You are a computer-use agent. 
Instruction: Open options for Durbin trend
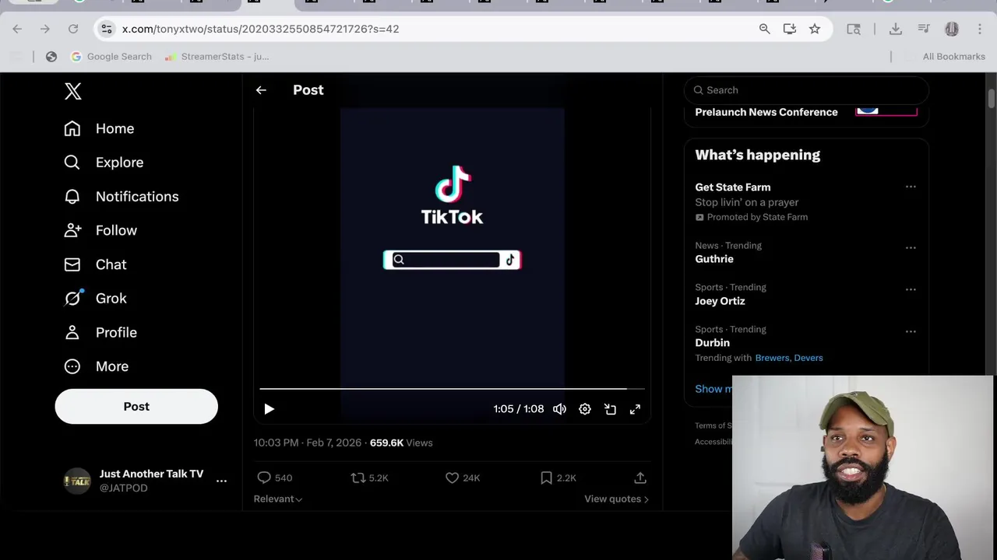[x=911, y=331]
